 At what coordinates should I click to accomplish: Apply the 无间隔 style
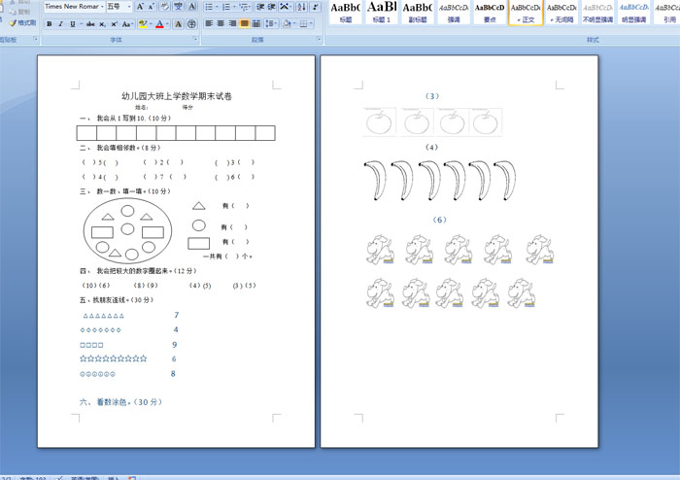coord(561,12)
